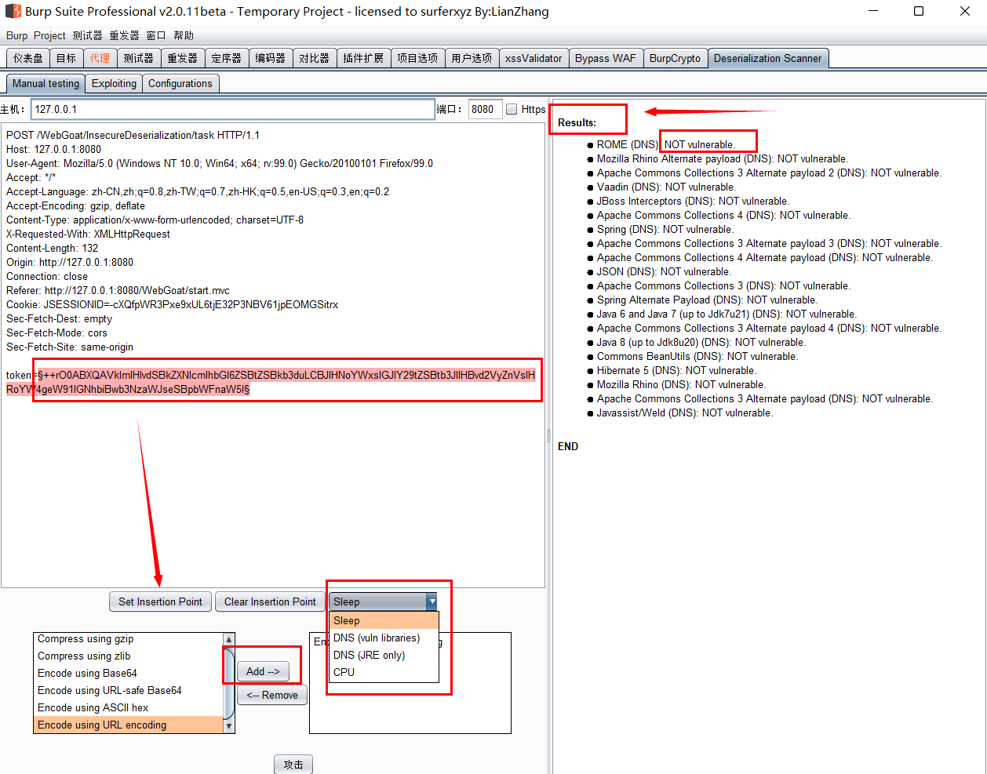This screenshot has width=987, height=774.
Task: Open the 帮助 menu
Action: pyautogui.click(x=184, y=36)
